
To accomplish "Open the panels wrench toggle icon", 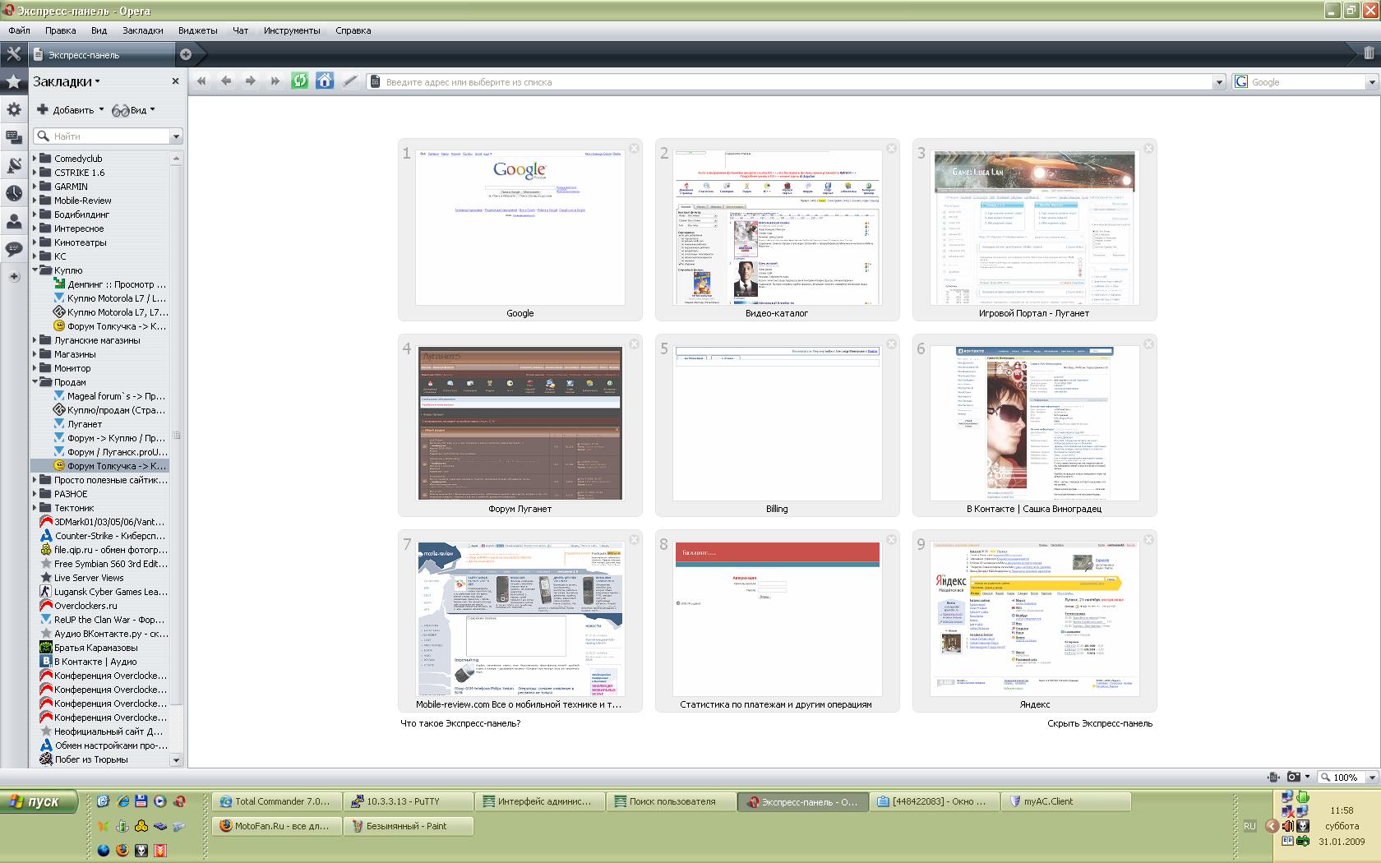I will [x=13, y=54].
